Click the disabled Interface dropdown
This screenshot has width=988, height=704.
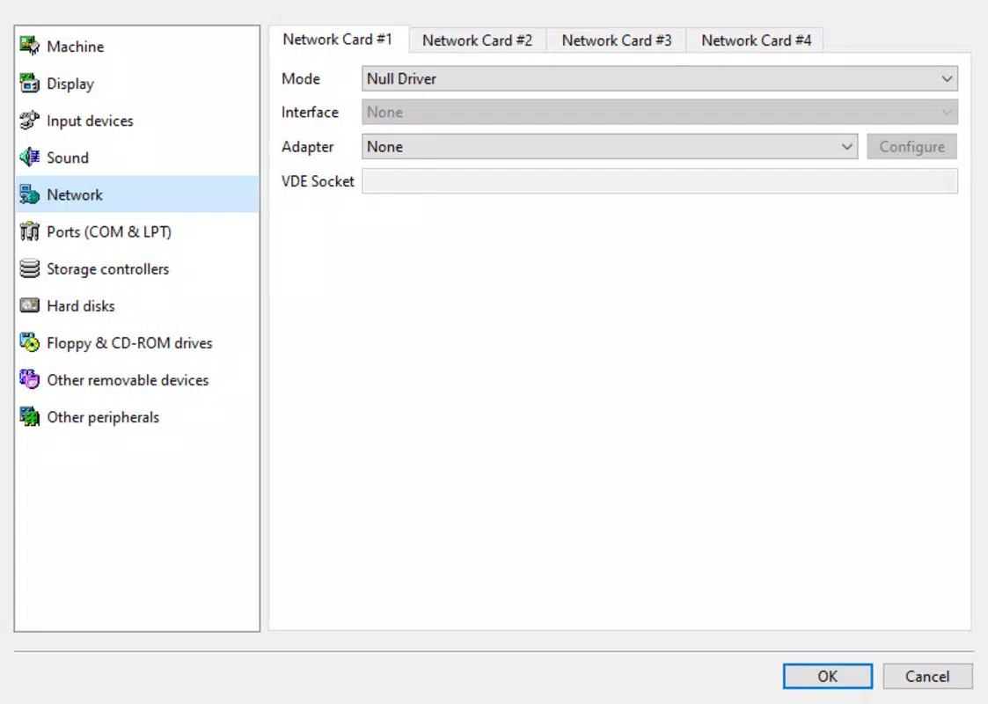point(660,112)
